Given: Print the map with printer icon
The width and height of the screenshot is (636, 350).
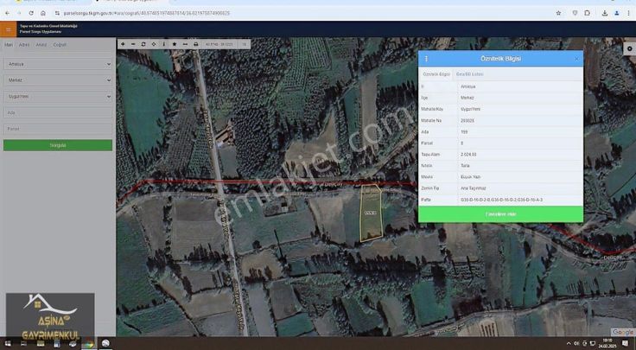Looking at the screenshot, I should pos(196,44).
